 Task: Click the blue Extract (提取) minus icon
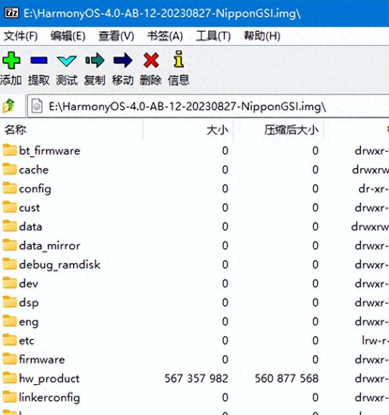pyautogui.click(x=39, y=60)
